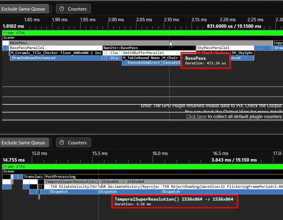Click the stopwatch icon on bottom Counters button
The width and height of the screenshot is (283, 220).
tap(62, 142)
